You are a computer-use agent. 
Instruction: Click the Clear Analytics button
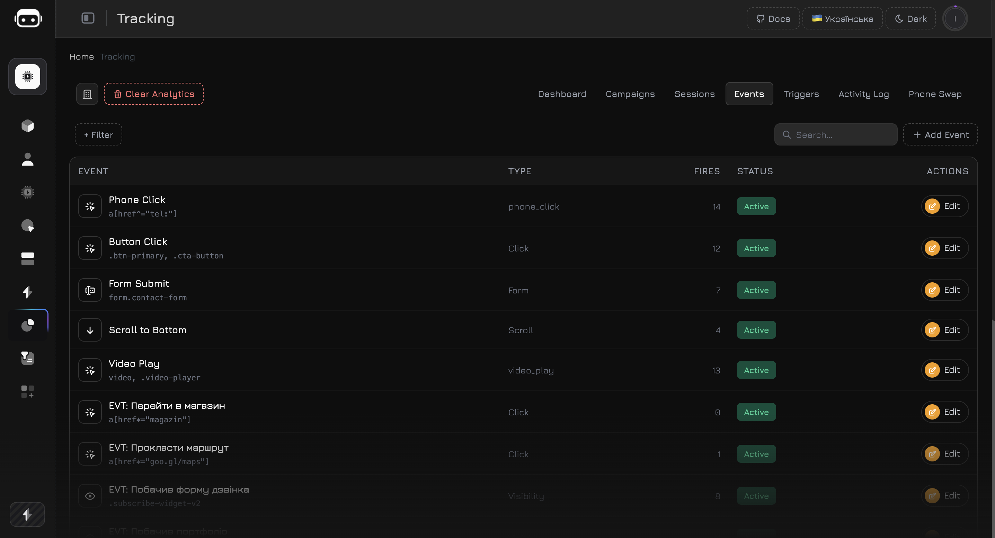[154, 94]
